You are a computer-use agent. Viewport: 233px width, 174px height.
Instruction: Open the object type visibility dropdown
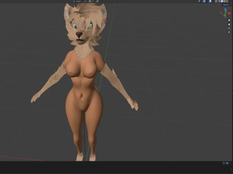[x=200, y=1]
